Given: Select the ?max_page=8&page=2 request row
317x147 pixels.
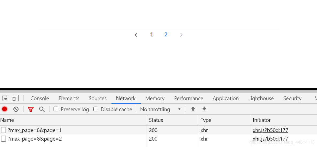Looking at the screenshot, I should click(x=35, y=139).
